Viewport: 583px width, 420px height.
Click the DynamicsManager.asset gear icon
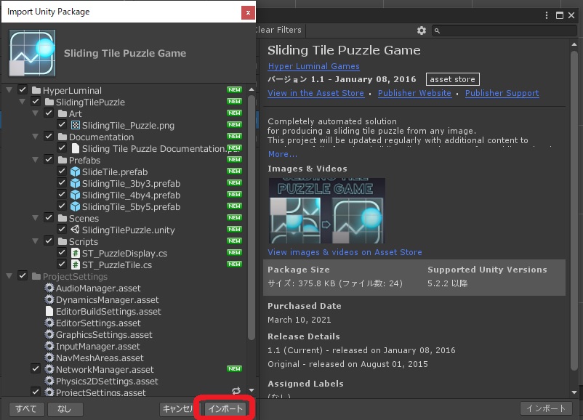[49, 299]
